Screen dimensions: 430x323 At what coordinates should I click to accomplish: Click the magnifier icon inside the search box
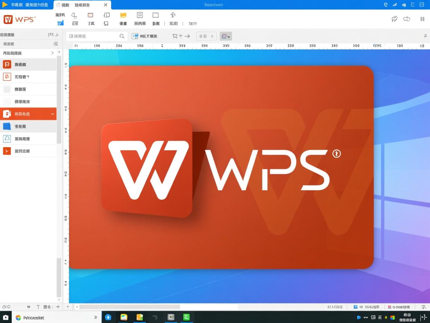pos(122,36)
